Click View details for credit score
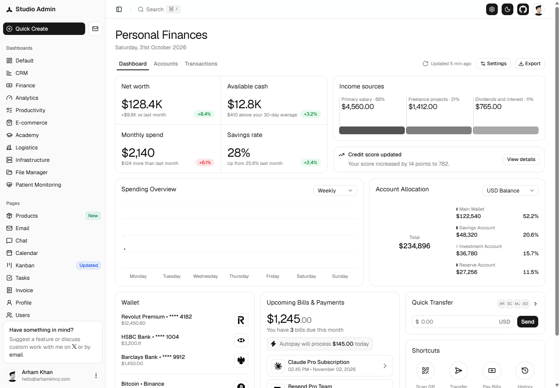 click(x=521, y=159)
